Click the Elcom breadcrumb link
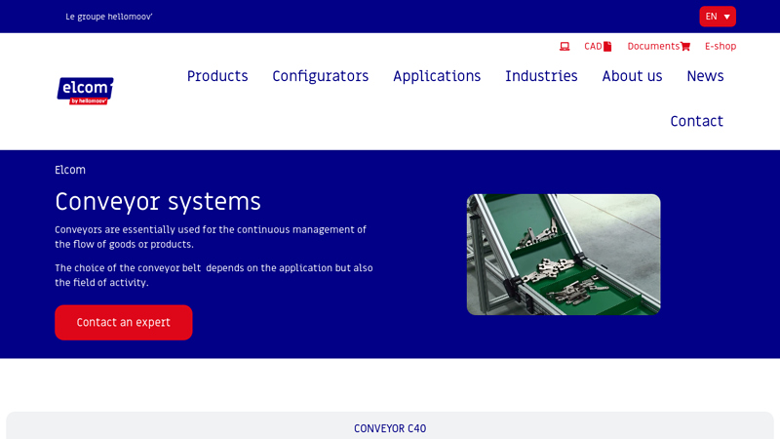This screenshot has width=780, height=439. click(x=70, y=170)
